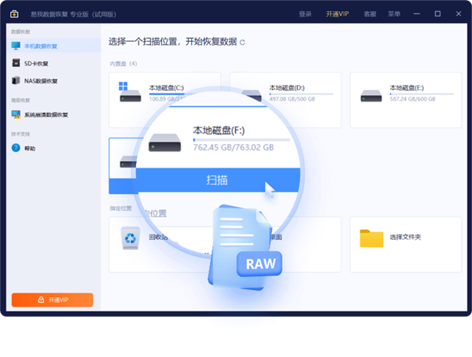Viewport: 472px width, 357px height.
Task: Select 本地磁盘(F:) drive label
Action: click(219, 131)
